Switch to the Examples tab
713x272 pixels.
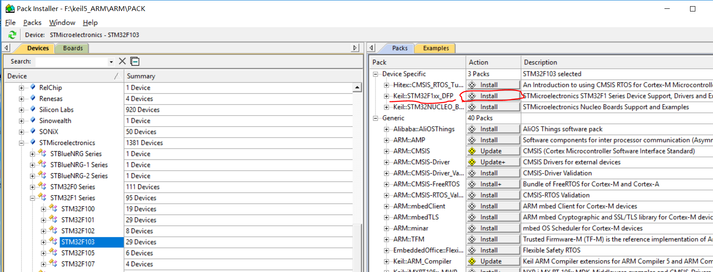[x=436, y=48]
